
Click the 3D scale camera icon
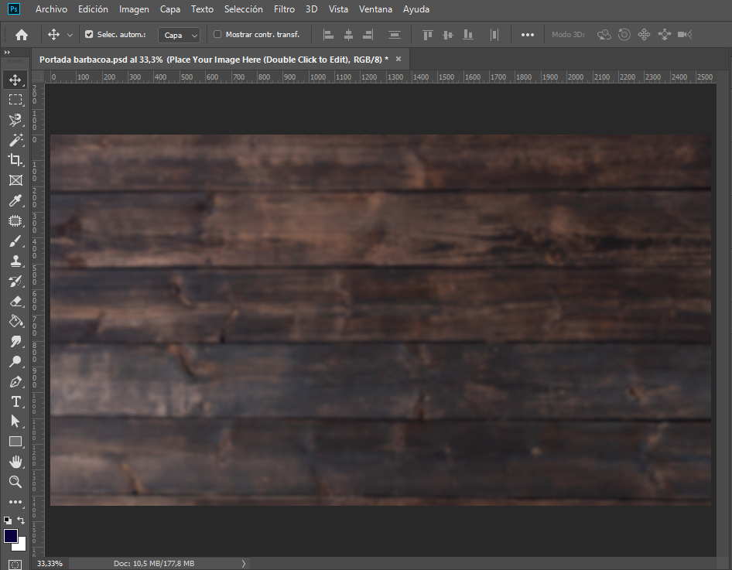click(685, 35)
